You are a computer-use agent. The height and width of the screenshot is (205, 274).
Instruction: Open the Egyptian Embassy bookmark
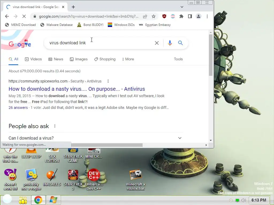[x=155, y=25]
